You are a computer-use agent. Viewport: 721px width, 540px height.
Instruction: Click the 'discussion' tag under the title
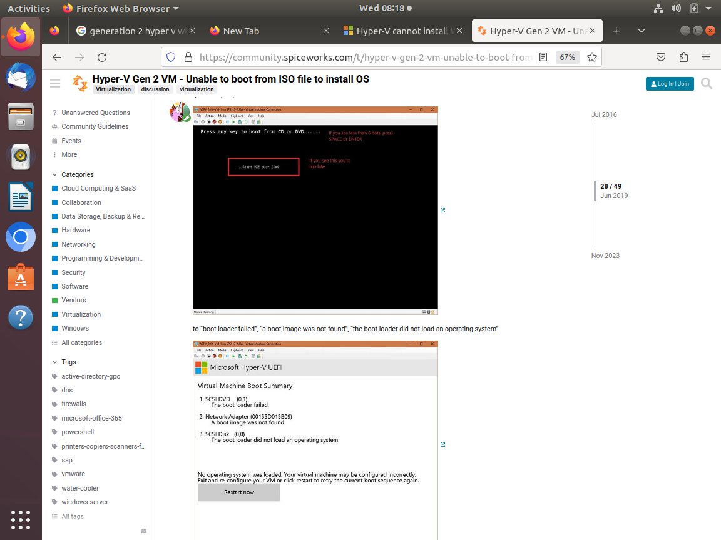(x=155, y=89)
